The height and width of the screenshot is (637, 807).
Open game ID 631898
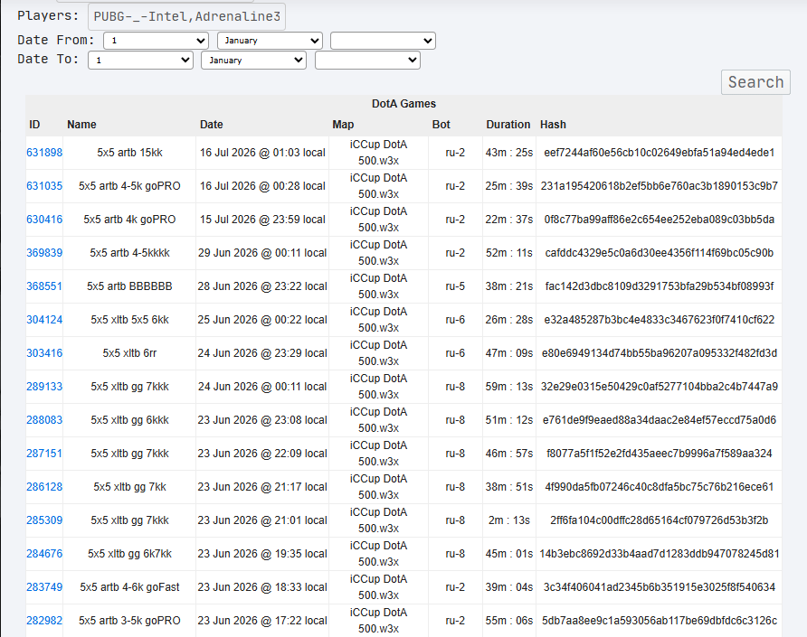(x=44, y=153)
